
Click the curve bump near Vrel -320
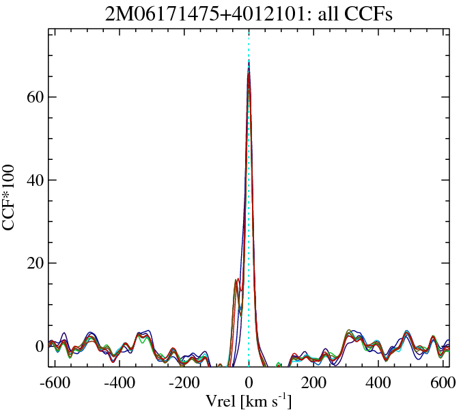tap(143, 333)
